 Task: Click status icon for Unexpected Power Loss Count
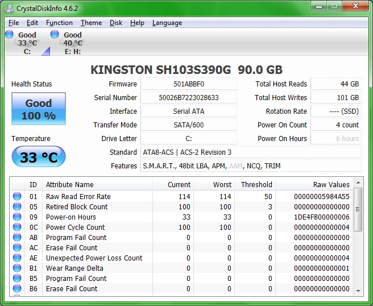(x=17, y=258)
